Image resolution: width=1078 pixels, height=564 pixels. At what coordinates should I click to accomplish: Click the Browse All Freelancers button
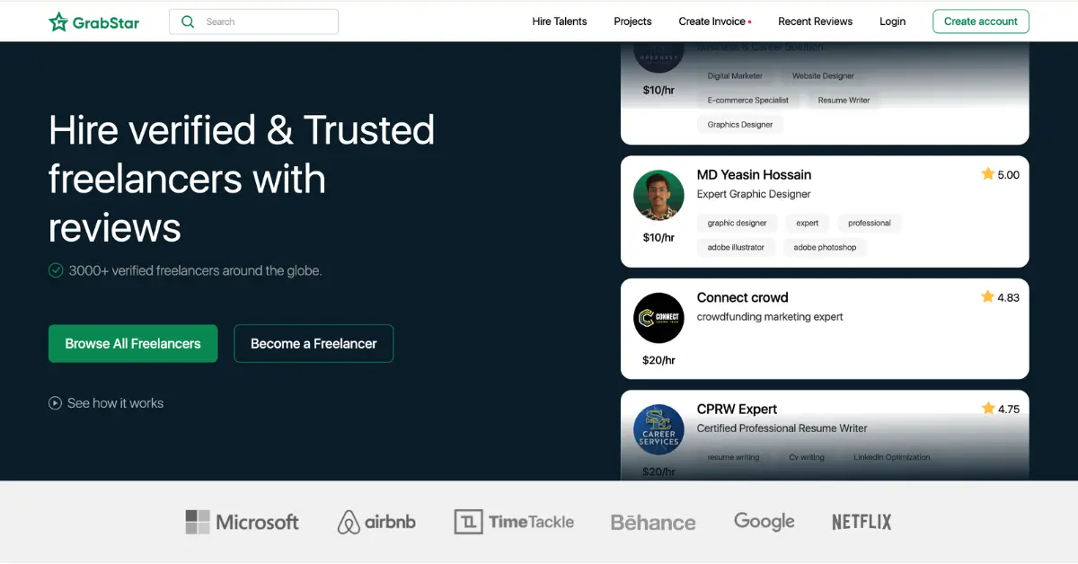(x=132, y=343)
